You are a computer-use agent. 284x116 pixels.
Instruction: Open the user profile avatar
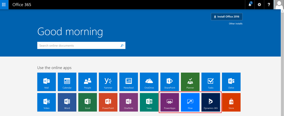pyautogui.click(x=279, y=5)
